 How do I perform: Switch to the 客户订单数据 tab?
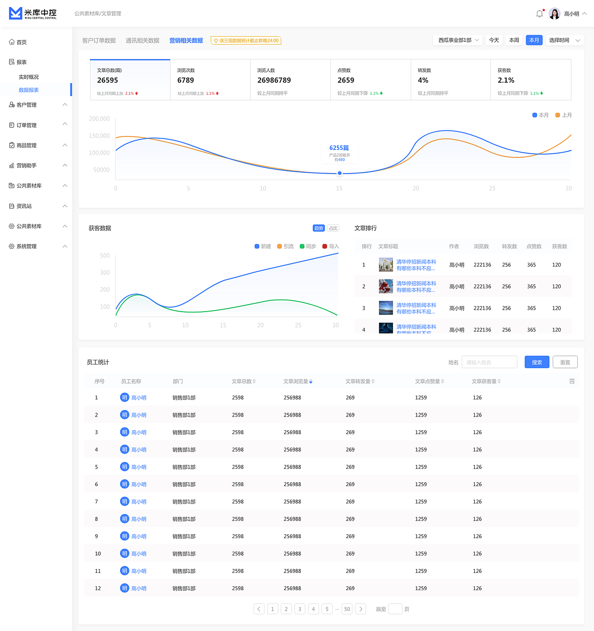point(99,41)
